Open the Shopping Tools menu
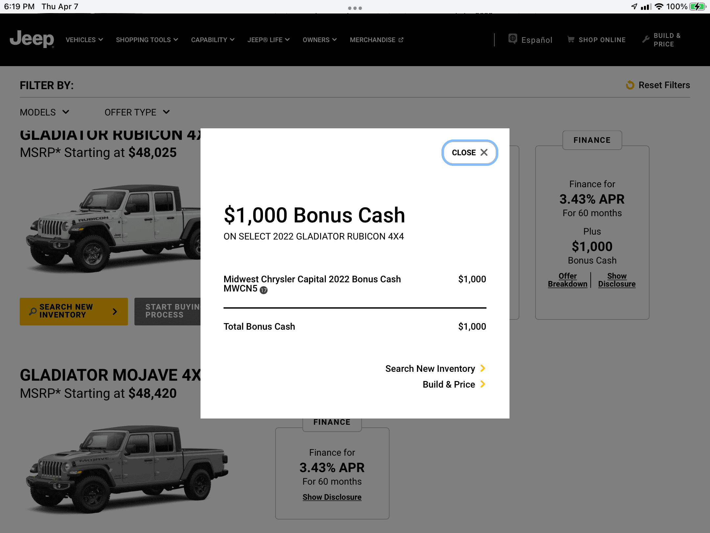Screen dimensions: 710x533 [x=147, y=40]
